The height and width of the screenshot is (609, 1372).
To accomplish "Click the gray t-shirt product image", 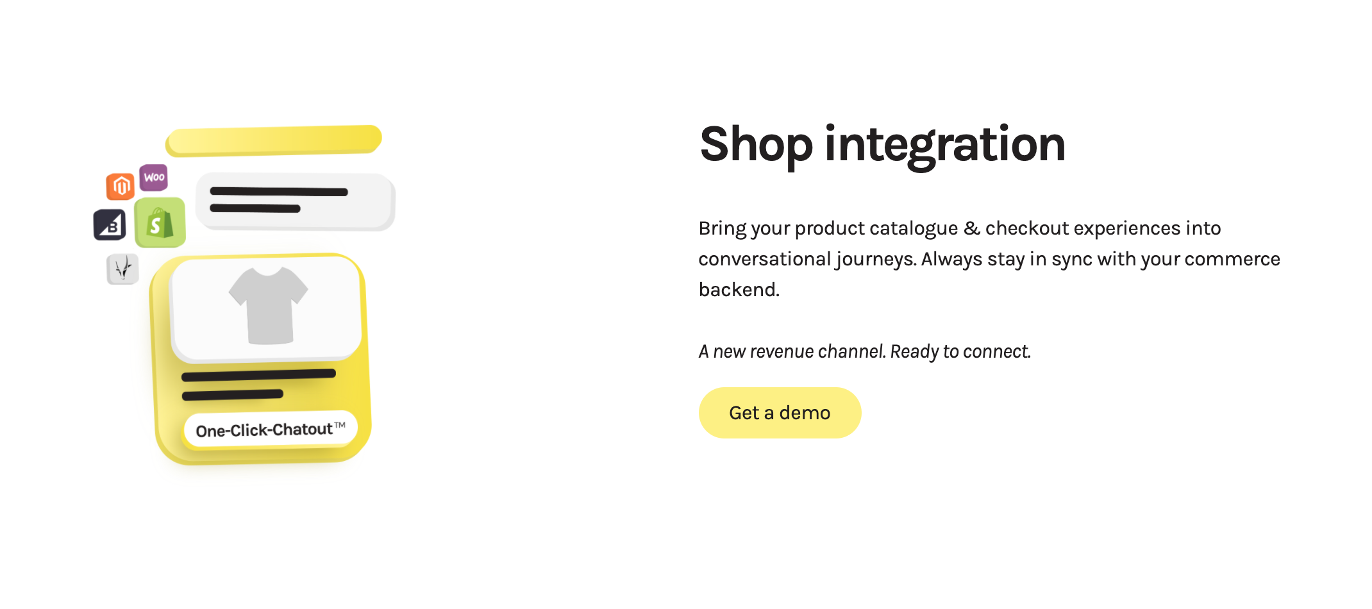I will click(268, 305).
